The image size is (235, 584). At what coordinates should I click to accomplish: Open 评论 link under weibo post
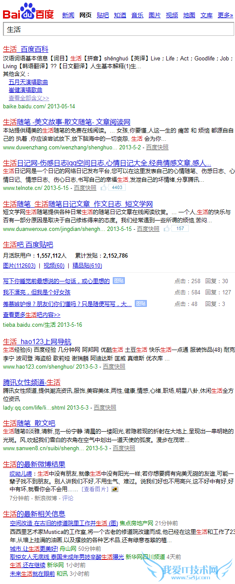click(68, 498)
